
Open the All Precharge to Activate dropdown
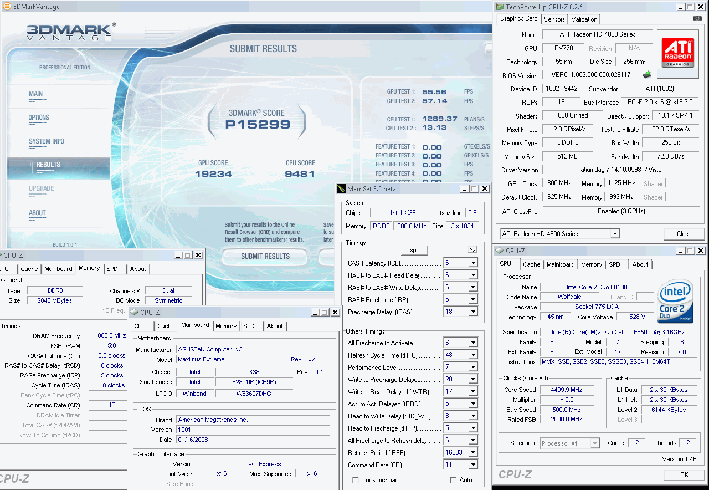point(473,343)
